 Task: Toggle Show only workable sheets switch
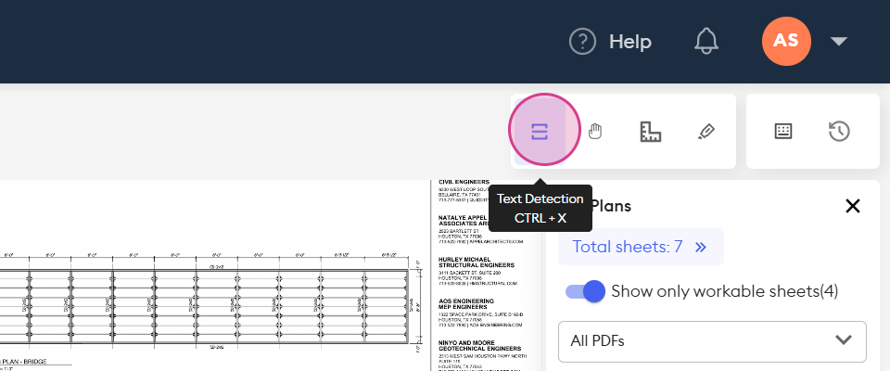point(585,291)
